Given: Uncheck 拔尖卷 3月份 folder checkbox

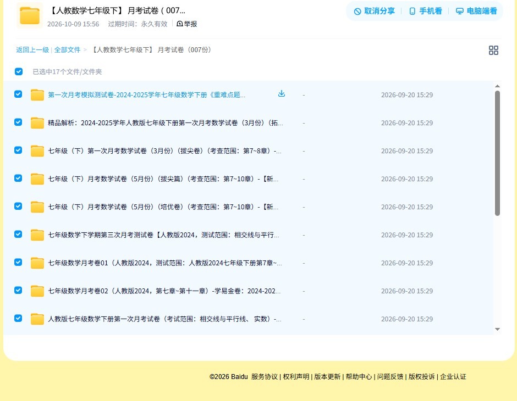Looking at the screenshot, I should pyautogui.click(x=18, y=150).
